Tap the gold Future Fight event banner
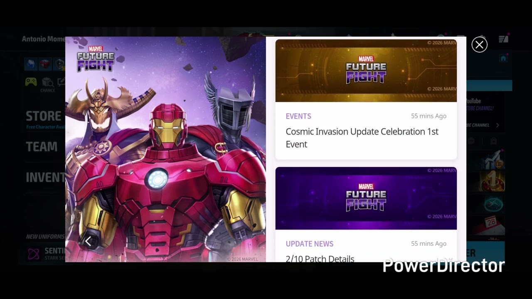Screen dimensions: 532x299 click(366, 71)
